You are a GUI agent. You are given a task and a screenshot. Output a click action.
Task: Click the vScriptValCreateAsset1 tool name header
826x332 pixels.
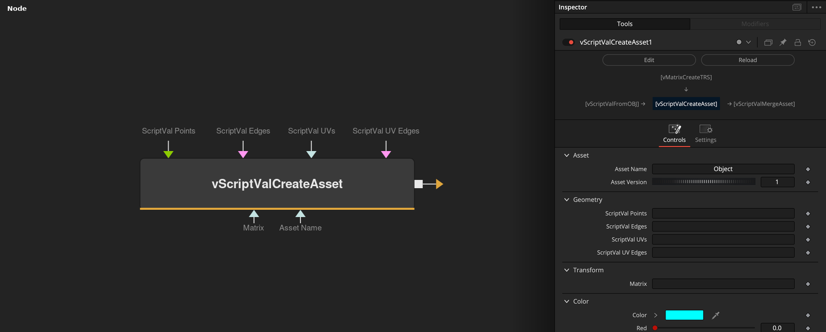coord(616,42)
